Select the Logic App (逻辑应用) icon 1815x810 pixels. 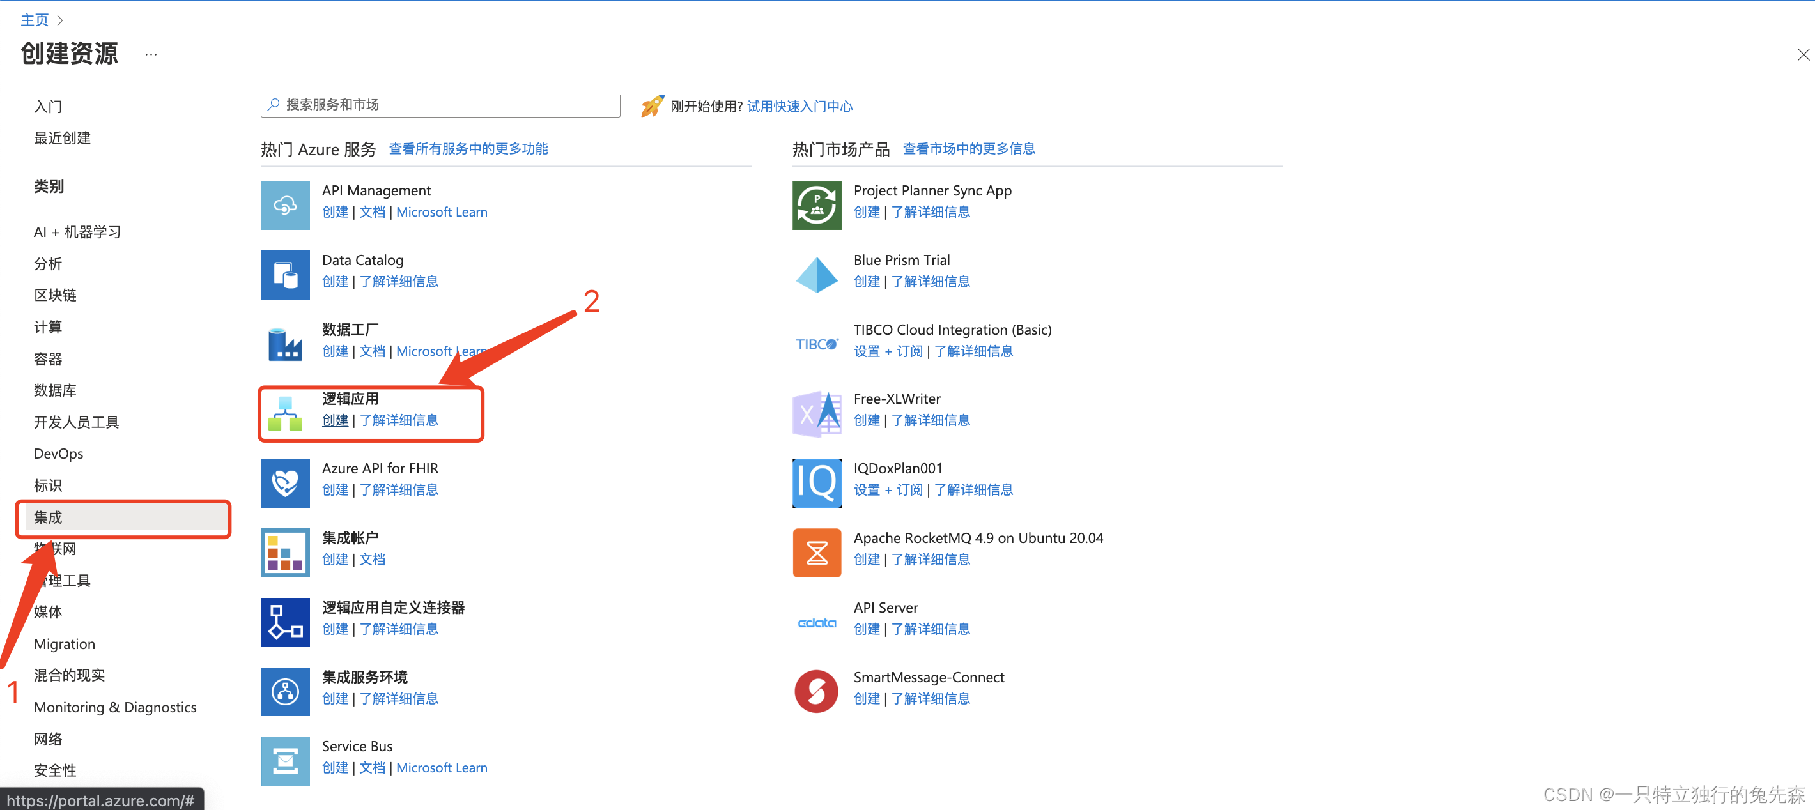(284, 413)
